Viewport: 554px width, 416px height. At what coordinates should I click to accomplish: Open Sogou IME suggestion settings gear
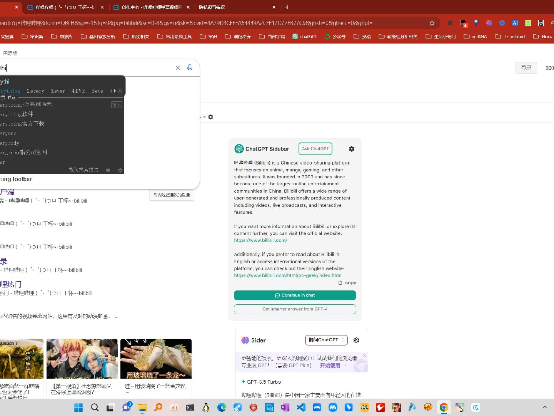pos(120,170)
